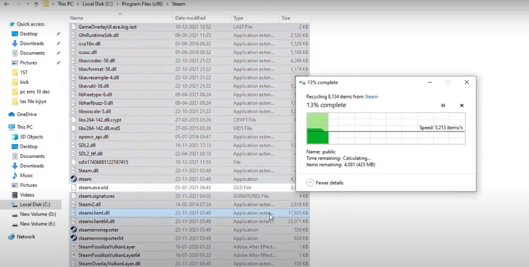Select steamclient64.dll file
The width and height of the screenshot is (529, 267).
click(x=97, y=222)
